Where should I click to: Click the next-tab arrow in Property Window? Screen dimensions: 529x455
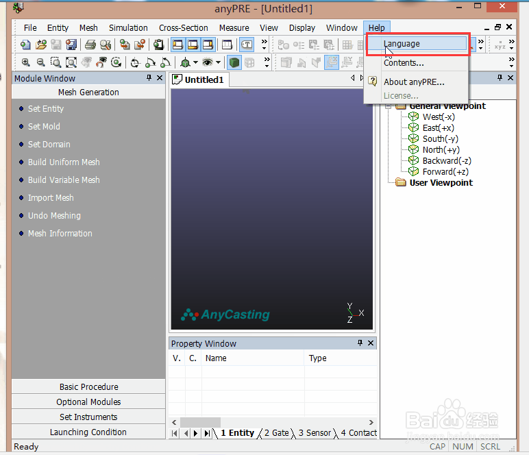[196, 433]
